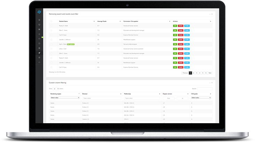This screenshot has width=255, height=143.
Task: Tick the checkbox for Randy S. Smith
Action: pyautogui.click(x=51, y=26)
